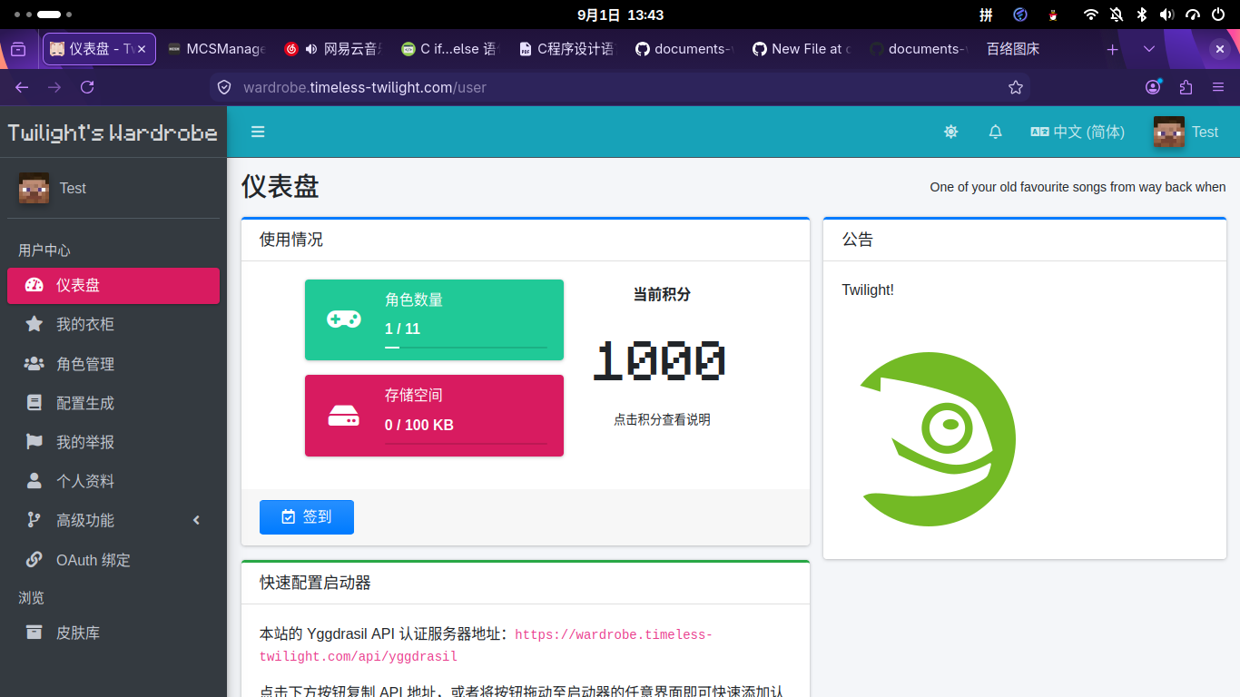Click the 角色管理 users icon

[34, 364]
